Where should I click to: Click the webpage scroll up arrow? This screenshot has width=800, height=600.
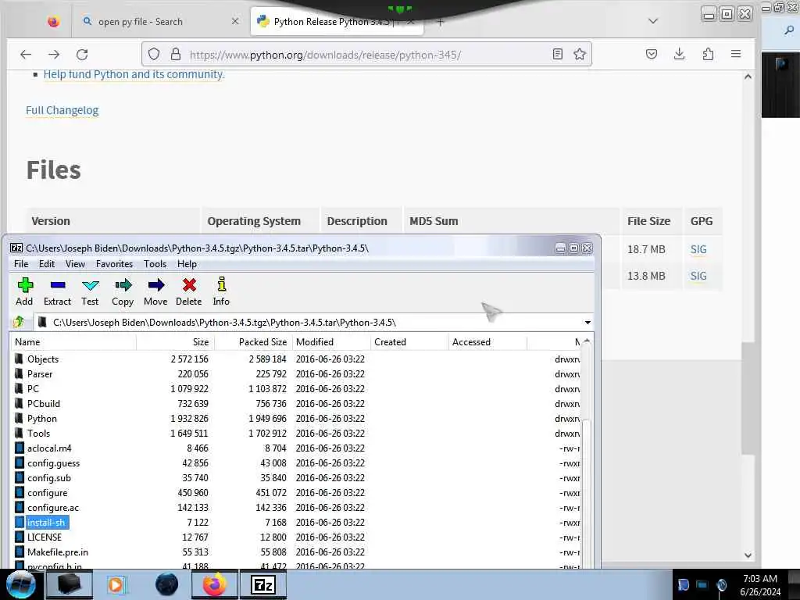[x=748, y=77]
